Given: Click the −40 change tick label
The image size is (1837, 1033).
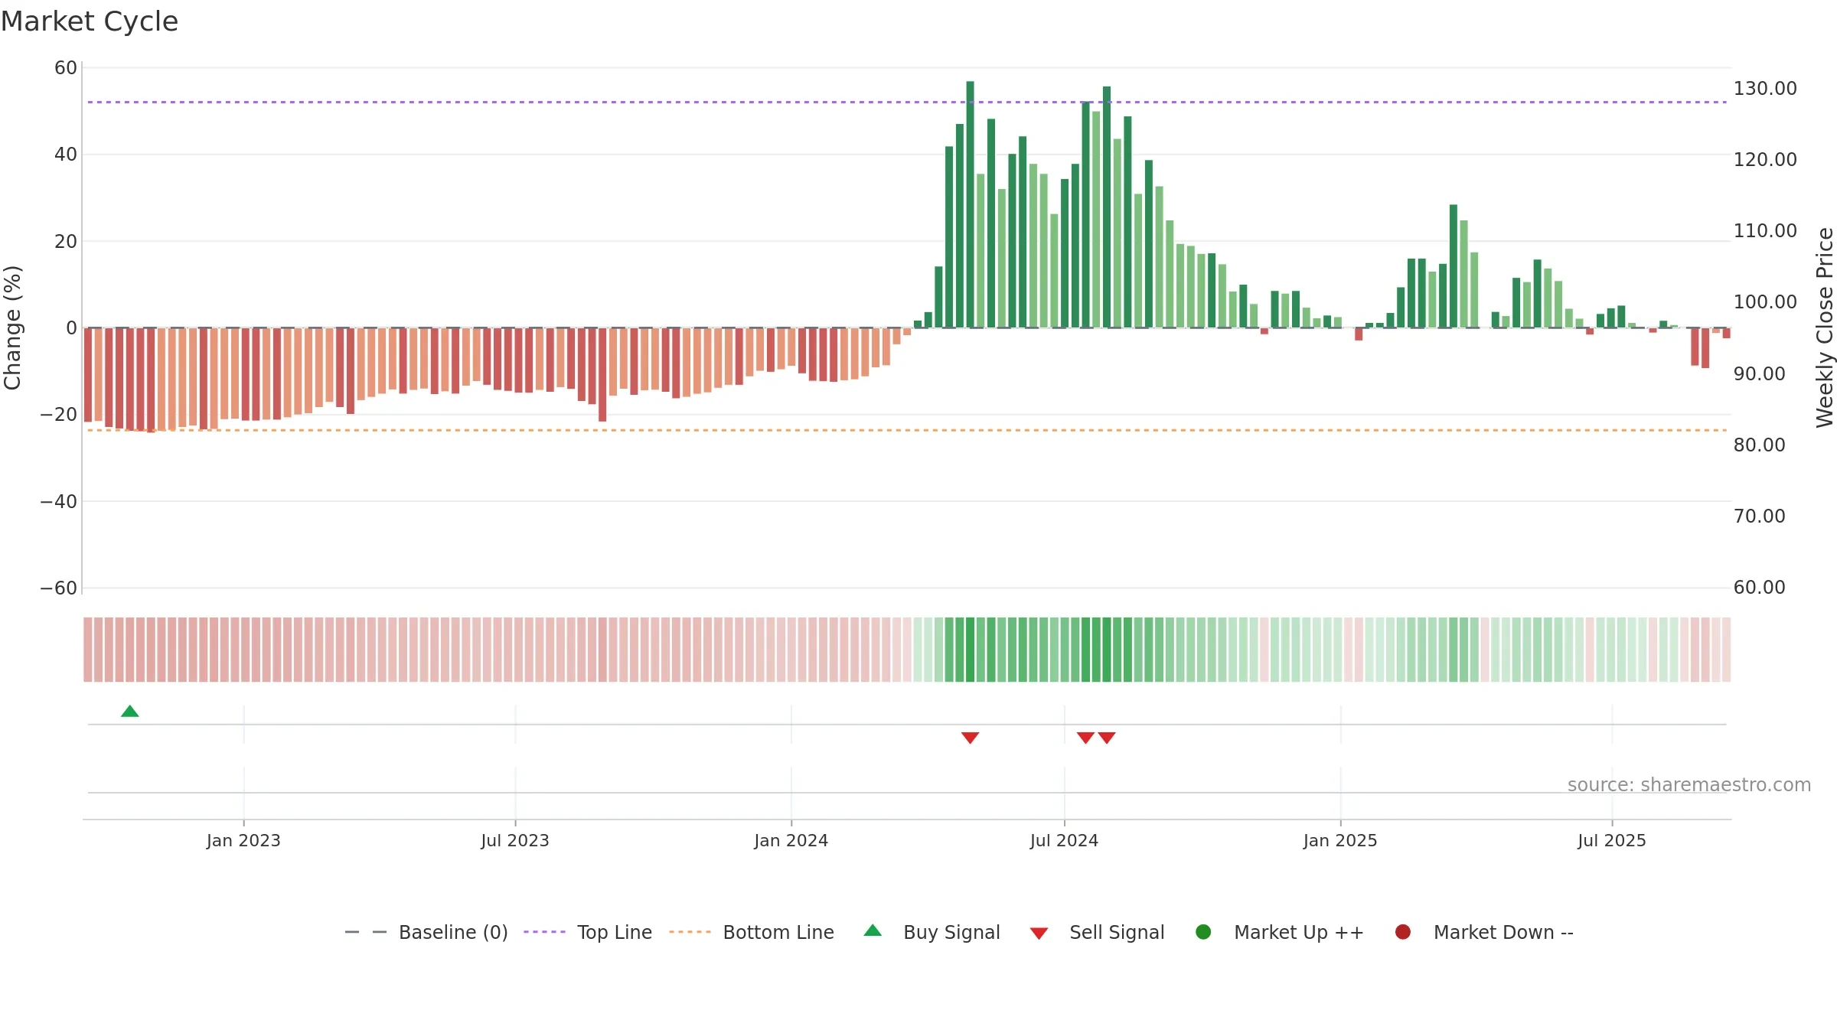Looking at the screenshot, I should point(59,502).
